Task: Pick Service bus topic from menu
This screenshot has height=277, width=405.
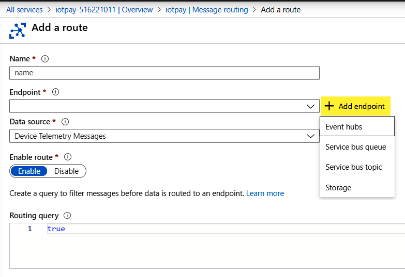Action: pos(354,167)
